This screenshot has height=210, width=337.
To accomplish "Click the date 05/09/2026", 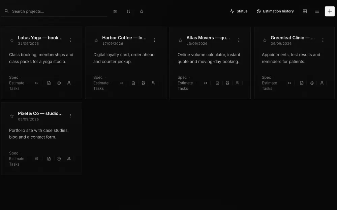I will [28, 119].
